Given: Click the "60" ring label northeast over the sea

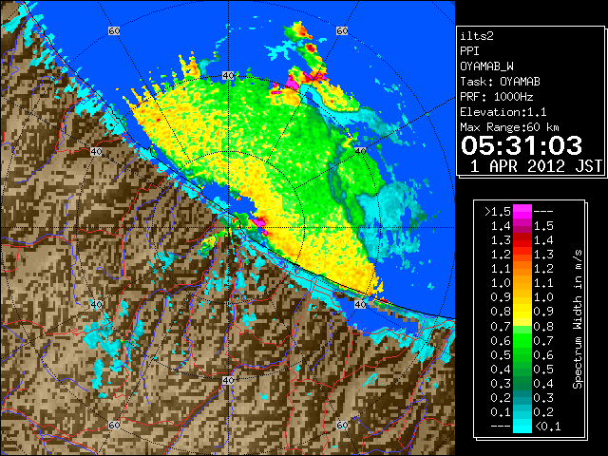Looking at the screenshot, I should (342, 30).
